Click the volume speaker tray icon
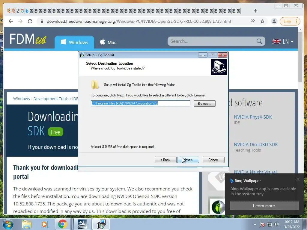This screenshot has width=307, height=230. pyautogui.click(x=277, y=224)
